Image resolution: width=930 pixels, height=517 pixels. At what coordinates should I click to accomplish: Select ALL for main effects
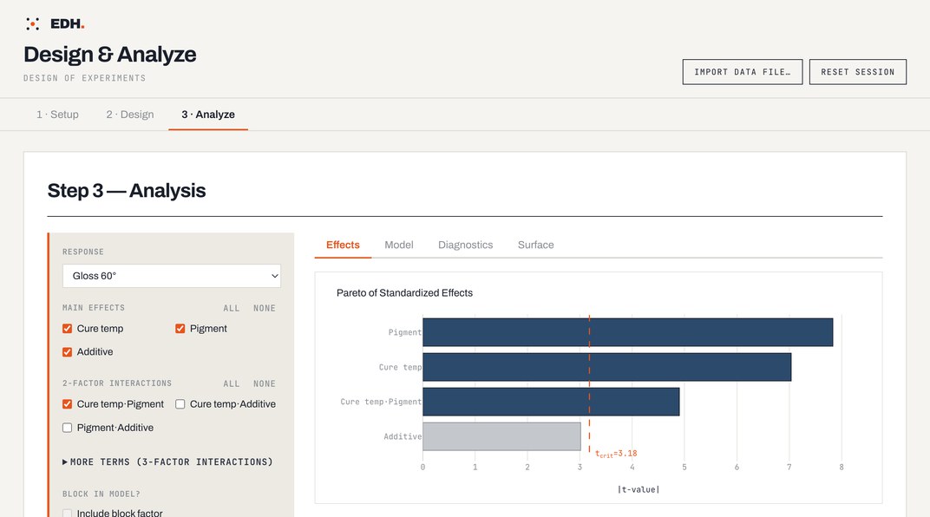click(x=232, y=308)
